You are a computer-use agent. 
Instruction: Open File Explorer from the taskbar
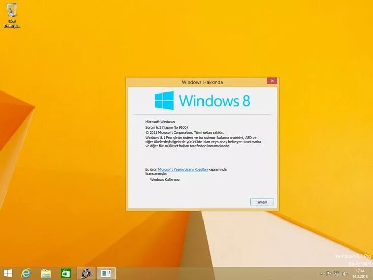click(x=46, y=273)
